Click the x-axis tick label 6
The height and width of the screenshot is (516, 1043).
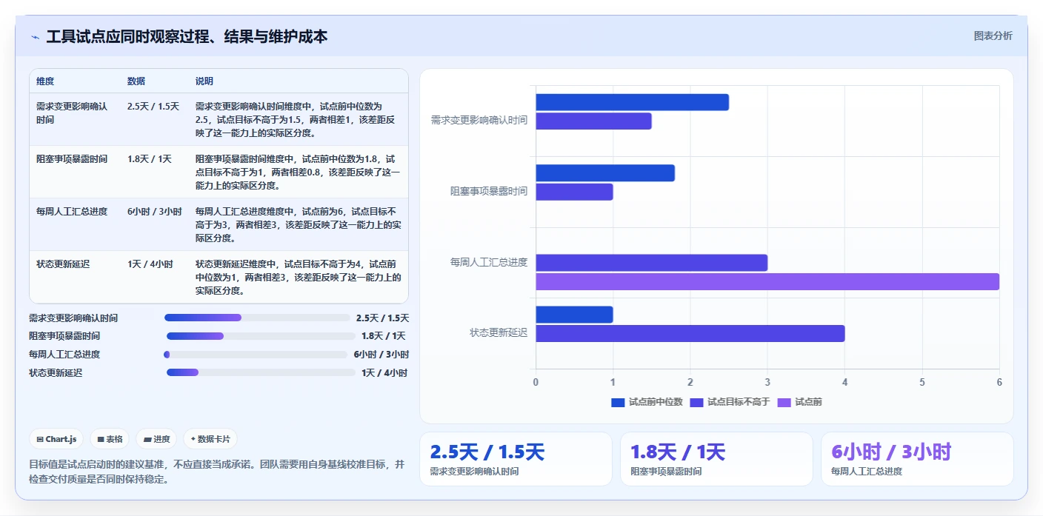(x=999, y=382)
